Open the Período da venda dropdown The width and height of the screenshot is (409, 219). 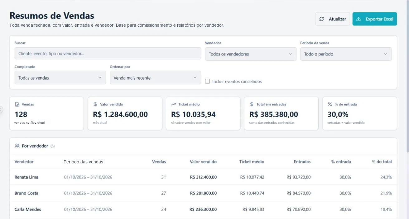pos(346,54)
